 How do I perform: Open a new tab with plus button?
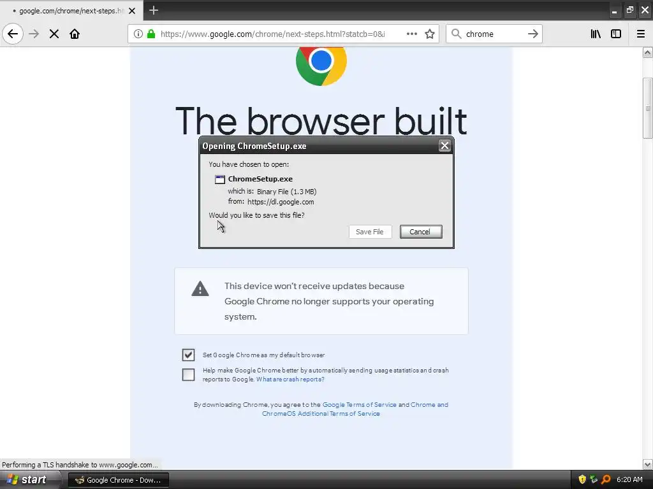tap(153, 10)
